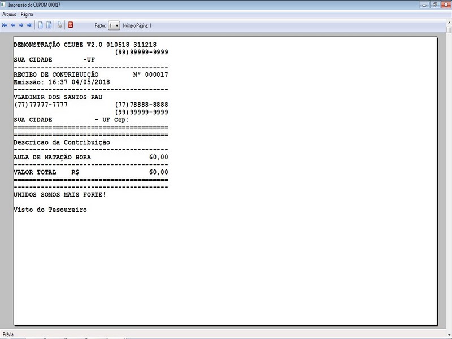Click the Prévia status bar text
The width and height of the screenshot is (452, 339).
tap(8, 334)
